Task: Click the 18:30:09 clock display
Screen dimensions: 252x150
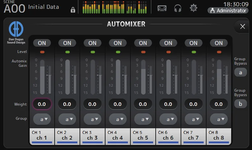Action: click(236, 4)
